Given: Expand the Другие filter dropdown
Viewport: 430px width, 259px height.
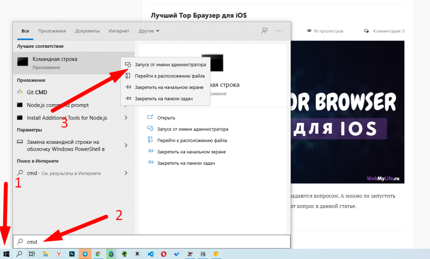Looking at the screenshot, I should point(149,31).
